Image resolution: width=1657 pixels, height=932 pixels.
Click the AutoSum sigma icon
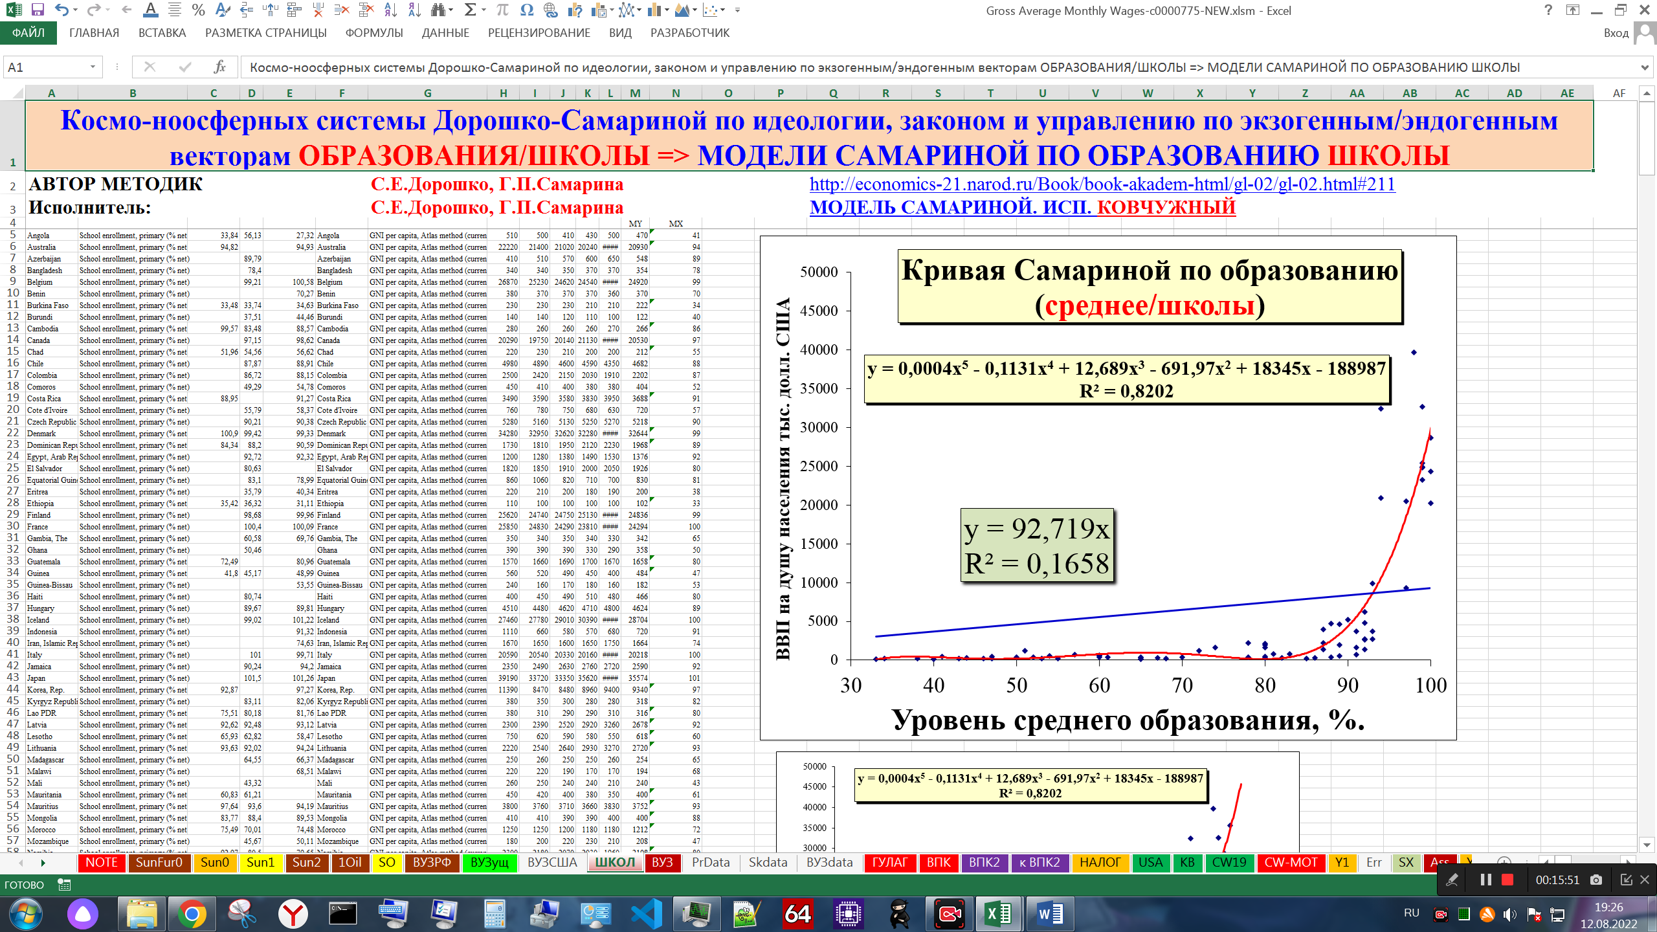[471, 10]
